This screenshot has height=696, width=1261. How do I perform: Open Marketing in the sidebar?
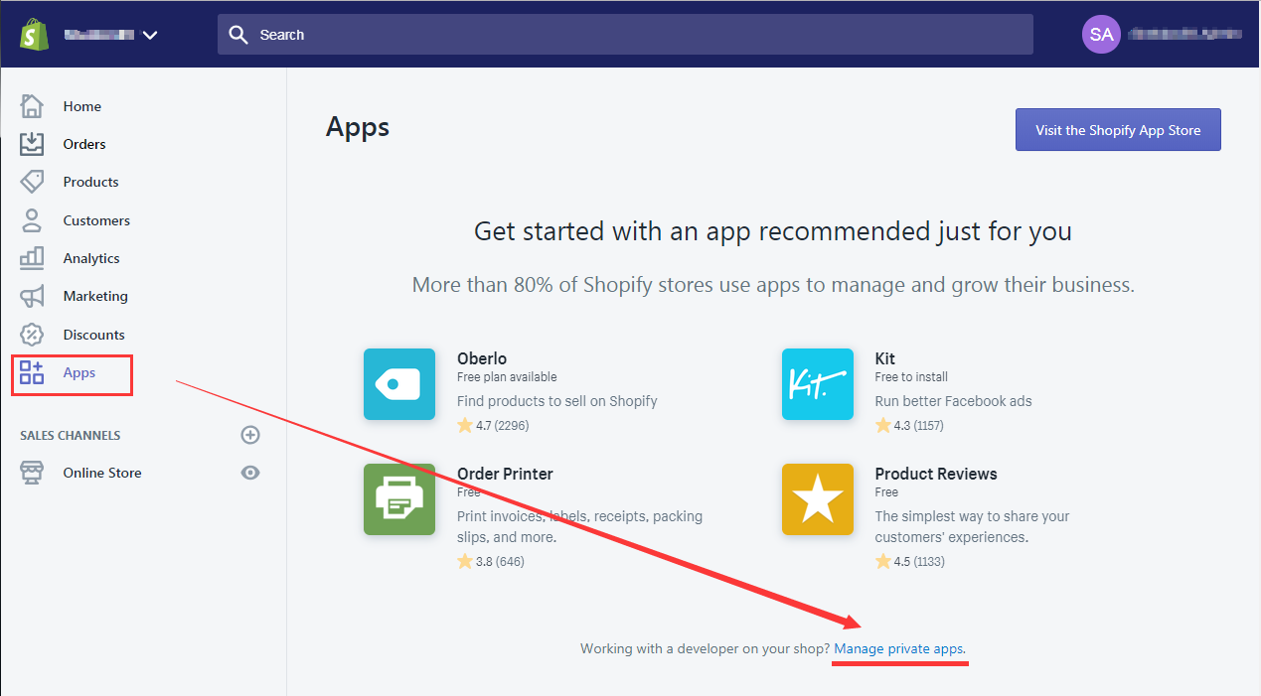click(x=95, y=296)
